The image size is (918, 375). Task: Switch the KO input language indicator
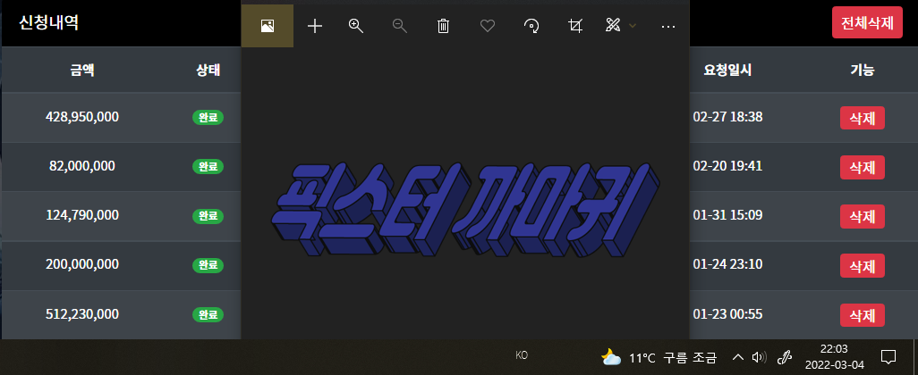(x=522, y=354)
